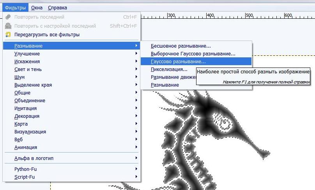
Task: Open Альфа в логотип submenu
Action: [x=72, y=158]
